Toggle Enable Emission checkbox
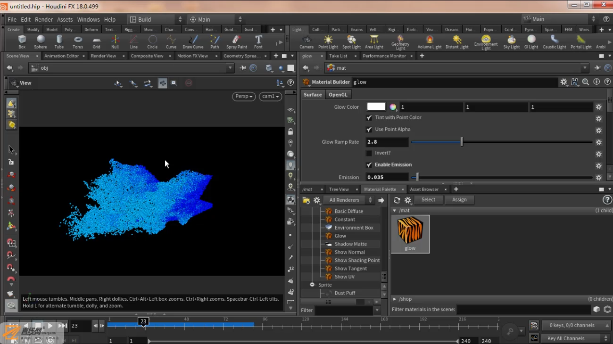 click(x=369, y=165)
